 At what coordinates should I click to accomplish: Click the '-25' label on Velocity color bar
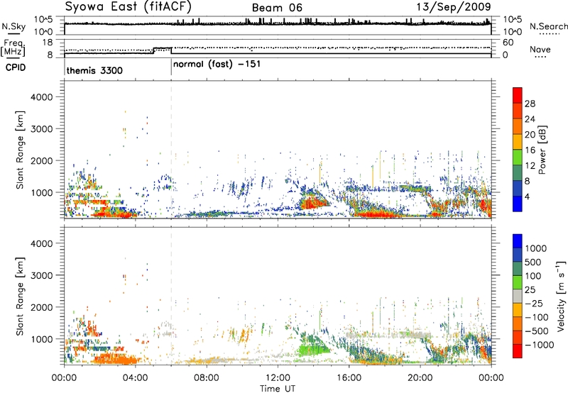tap(533, 304)
